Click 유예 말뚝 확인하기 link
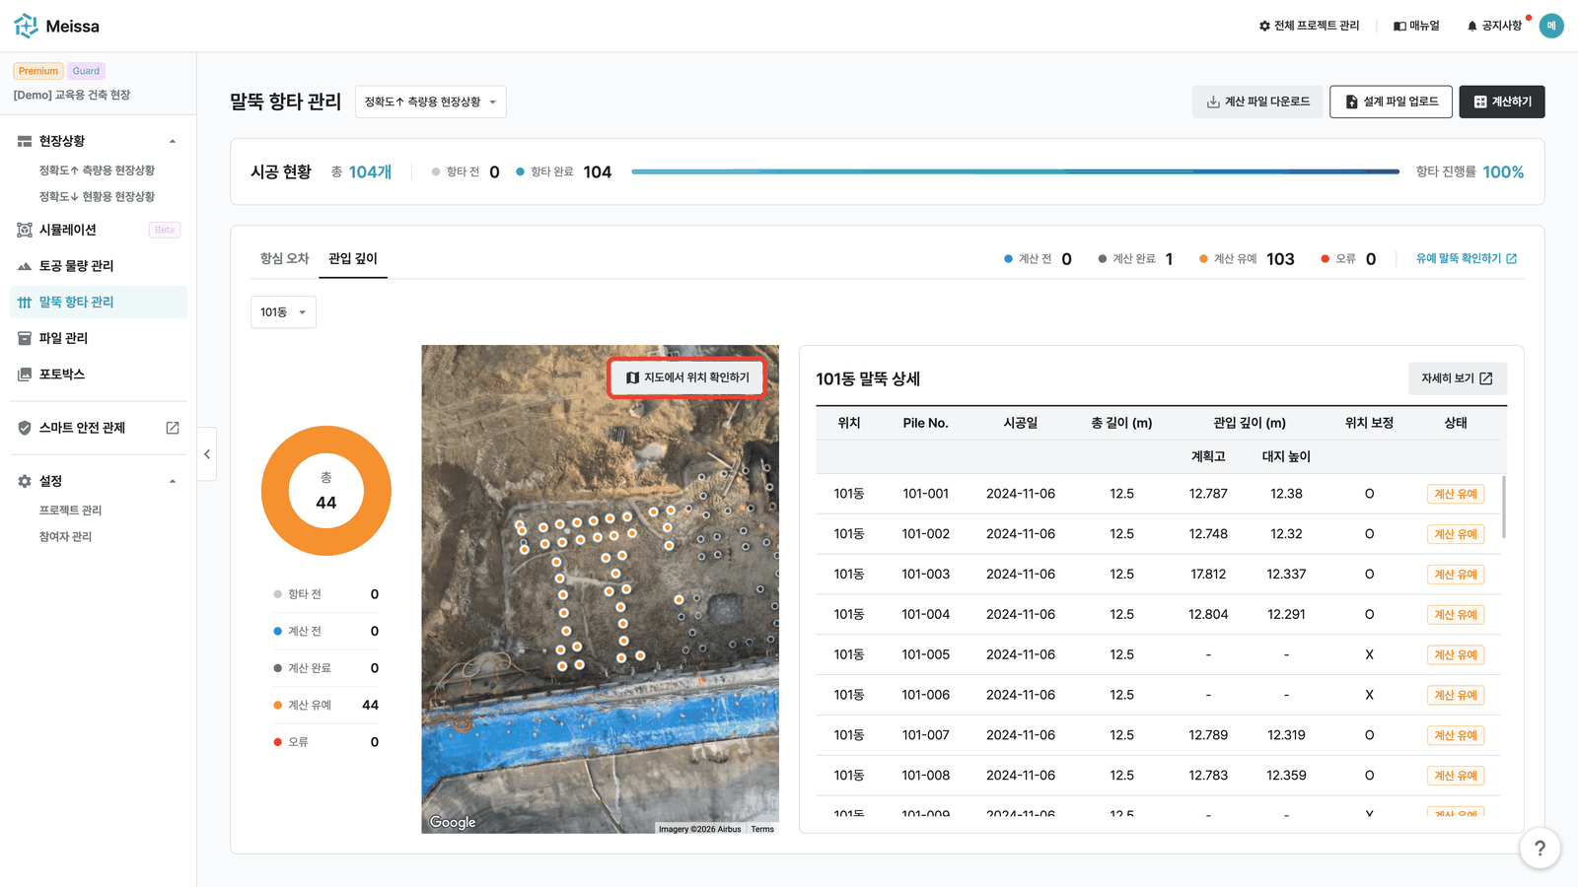1578x887 pixels. coord(1467,258)
